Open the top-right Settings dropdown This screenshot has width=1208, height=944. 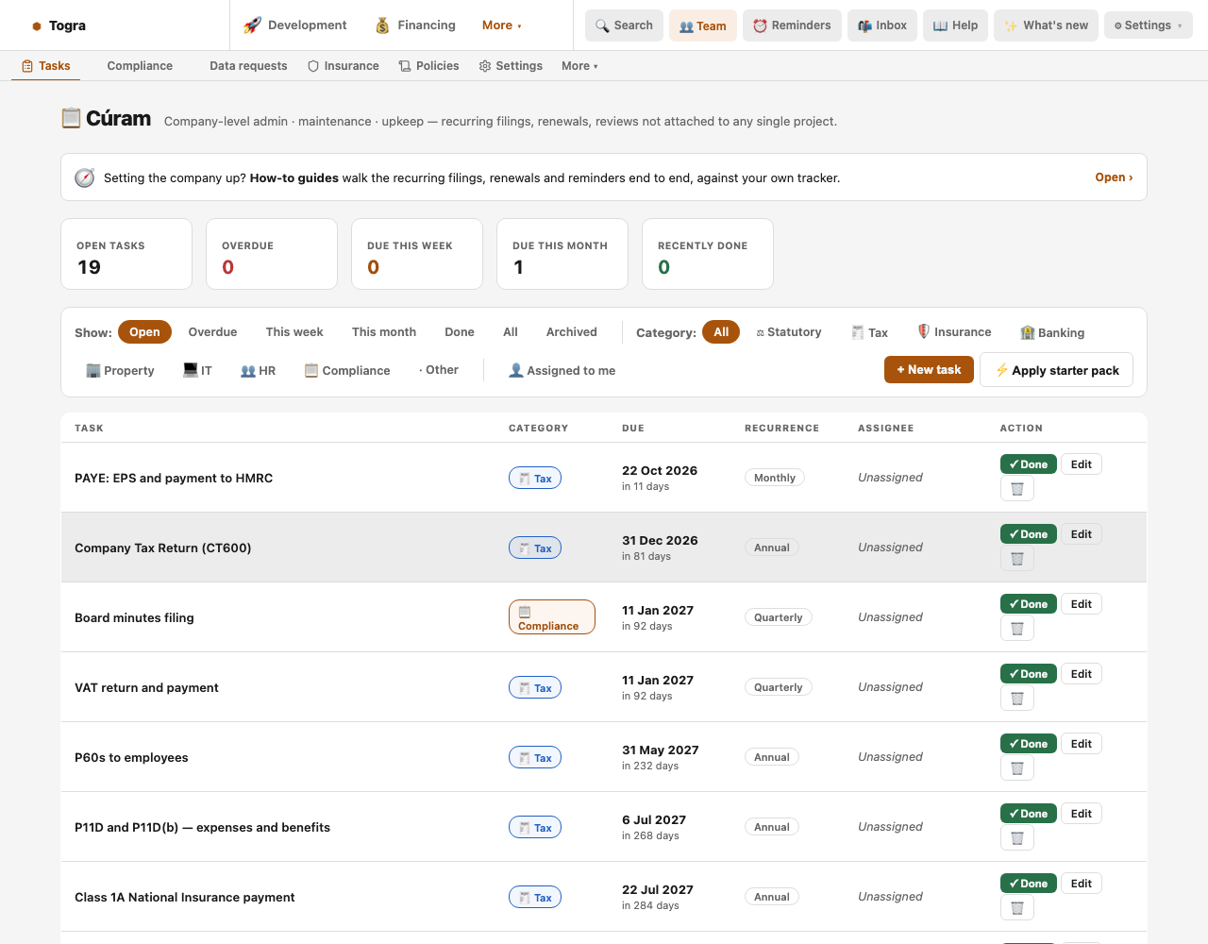[1149, 25]
